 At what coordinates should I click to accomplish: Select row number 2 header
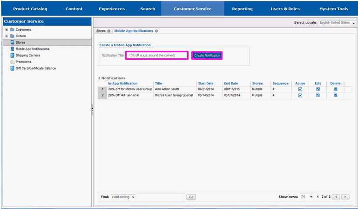[102, 96]
